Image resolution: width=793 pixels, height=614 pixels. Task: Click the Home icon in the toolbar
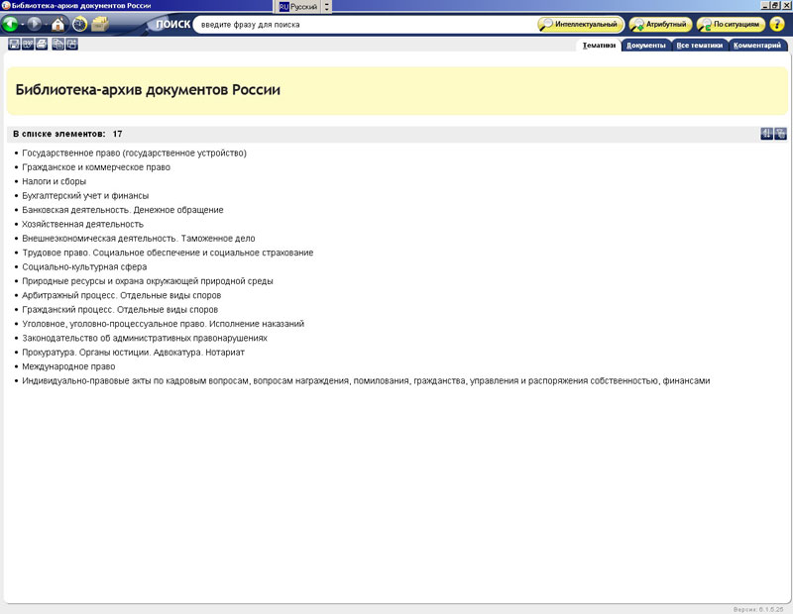click(58, 24)
